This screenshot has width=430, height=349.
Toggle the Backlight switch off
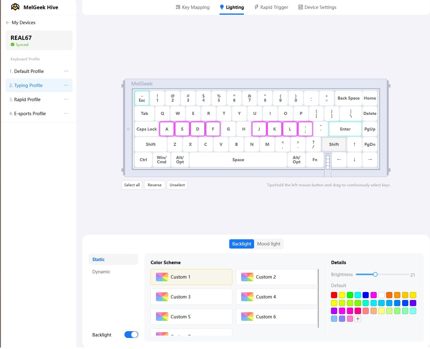pos(131,335)
